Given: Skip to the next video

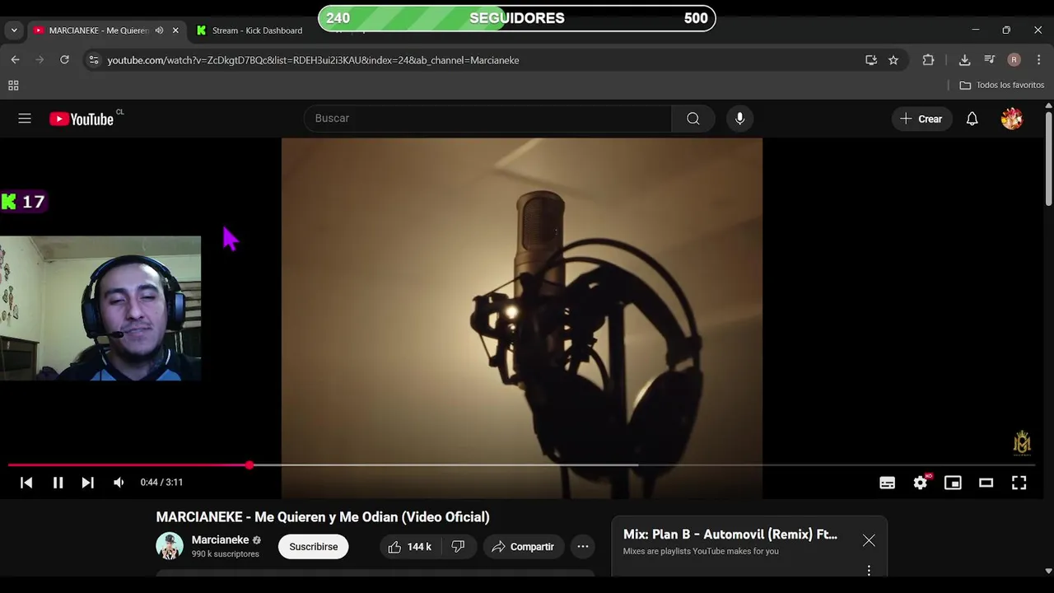Looking at the screenshot, I should coord(87,483).
